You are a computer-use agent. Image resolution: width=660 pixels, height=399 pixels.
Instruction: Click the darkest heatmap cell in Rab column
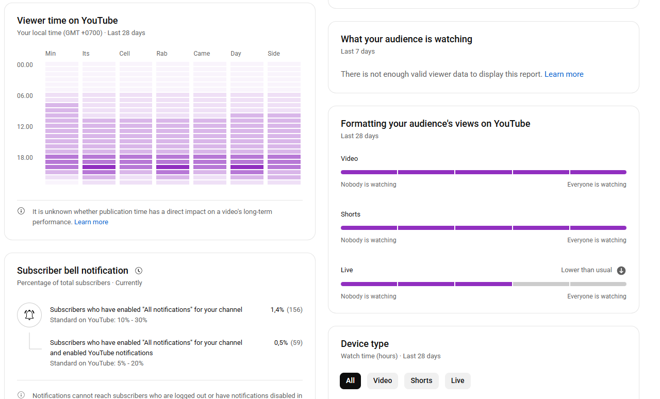173,167
